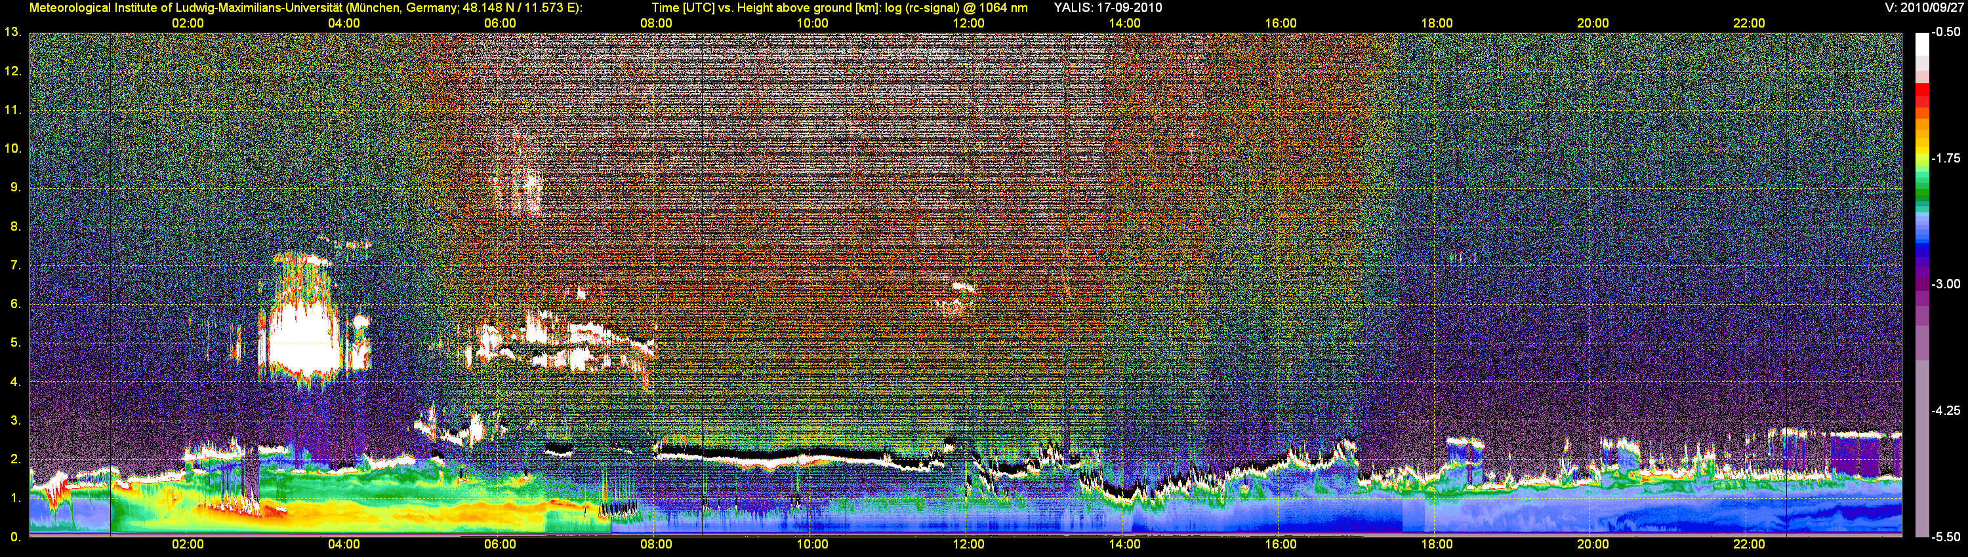Click the 10:00 label on the bottom time axis
This screenshot has height=557, width=1968.
click(812, 545)
